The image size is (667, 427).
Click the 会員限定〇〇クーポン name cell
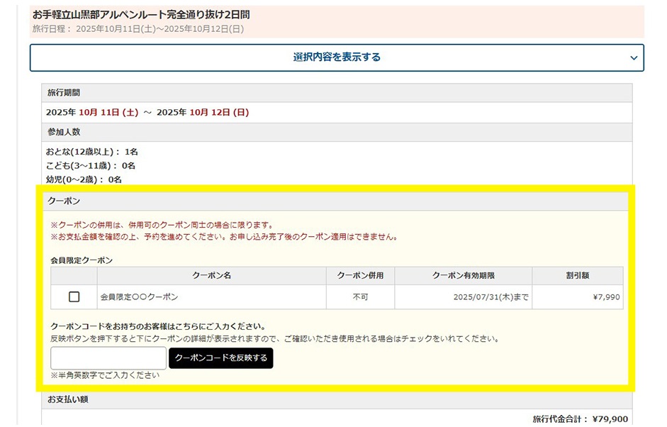[211, 296]
